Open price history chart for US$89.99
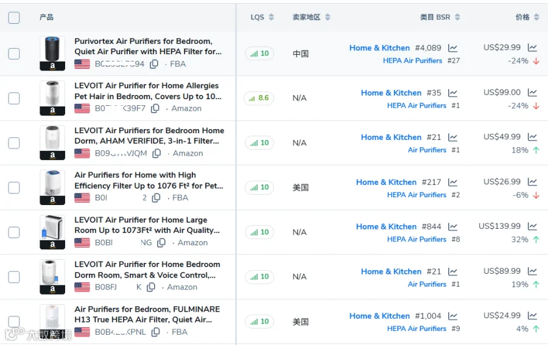 click(533, 271)
